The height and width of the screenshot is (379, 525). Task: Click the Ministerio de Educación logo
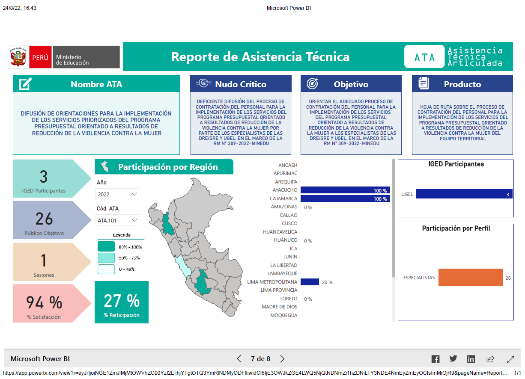[86, 57]
